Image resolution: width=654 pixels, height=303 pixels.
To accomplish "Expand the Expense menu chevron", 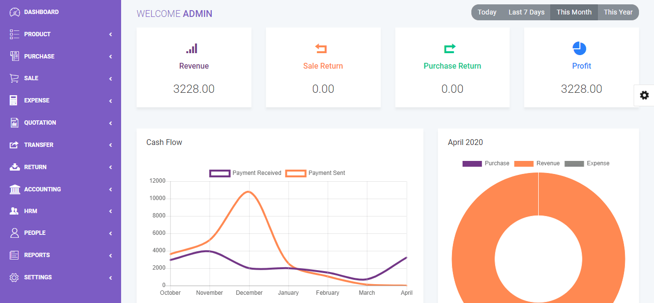I will tap(110, 101).
